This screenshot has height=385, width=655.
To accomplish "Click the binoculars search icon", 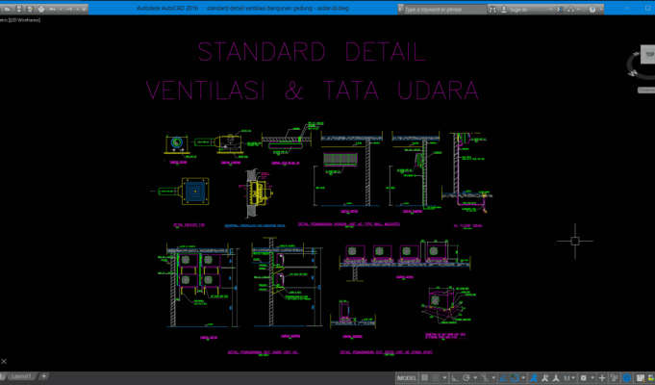I will point(492,10).
